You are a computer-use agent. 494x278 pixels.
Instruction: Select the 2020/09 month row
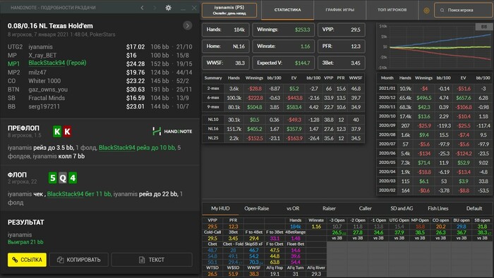tap(434, 126)
